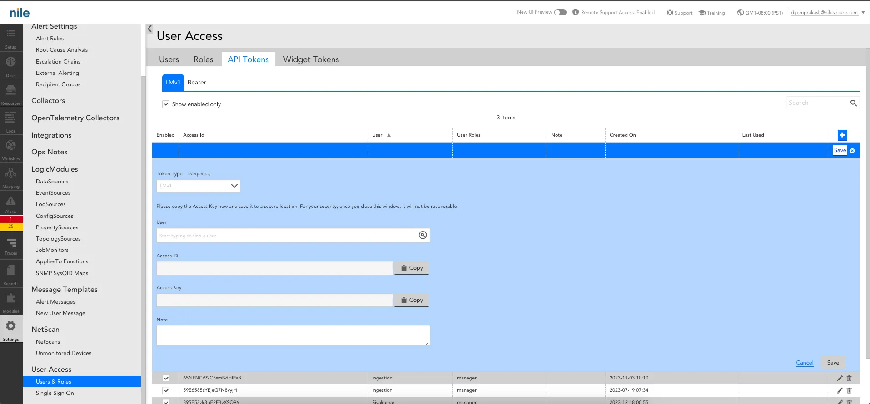Switch to the Users tab
The width and height of the screenshot is (870, 404).
[169, 59]
